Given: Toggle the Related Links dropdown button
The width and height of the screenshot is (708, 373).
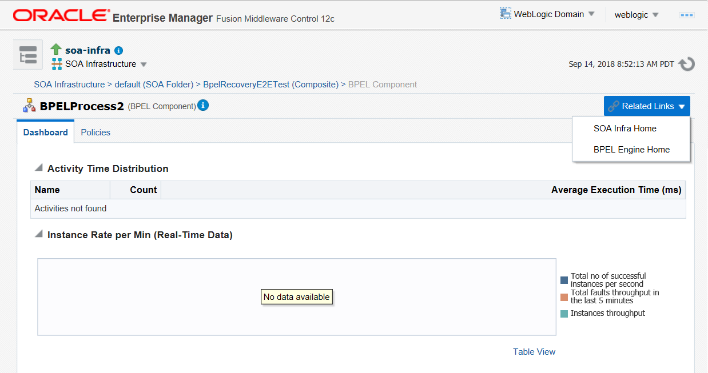Looking at the screenshot, I should pyautogui.click(x=647, y=106).
